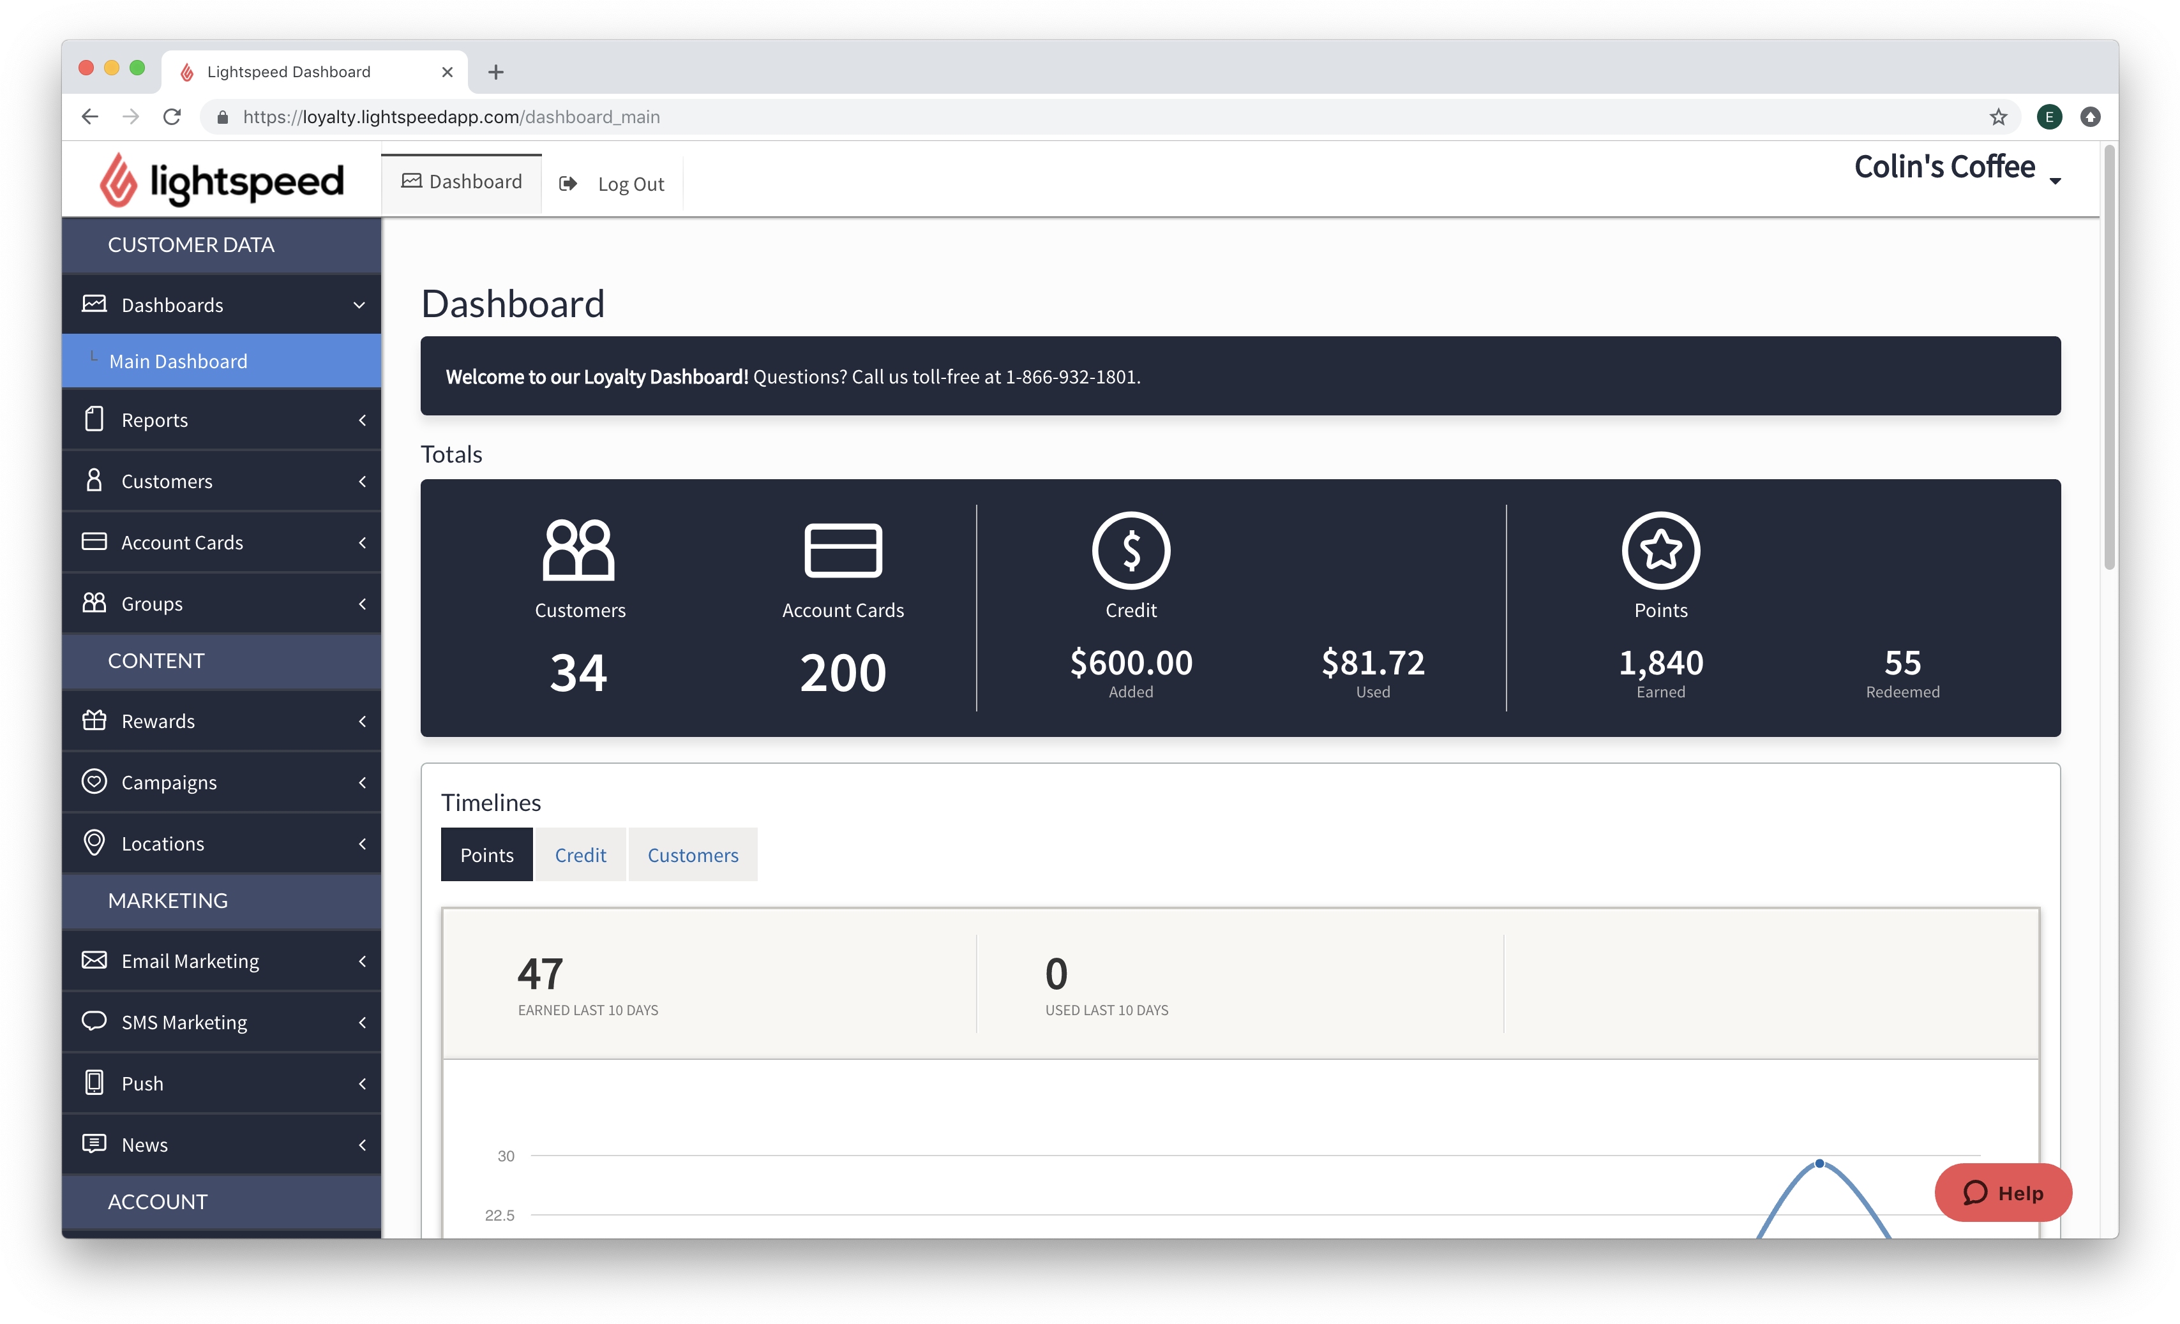The image size is (2180, 1324).
Task: Click the 55 Redeemed points value
Action: click(1902, 662)
